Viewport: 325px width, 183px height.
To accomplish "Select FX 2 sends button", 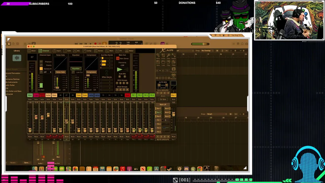I will [159, 124].
